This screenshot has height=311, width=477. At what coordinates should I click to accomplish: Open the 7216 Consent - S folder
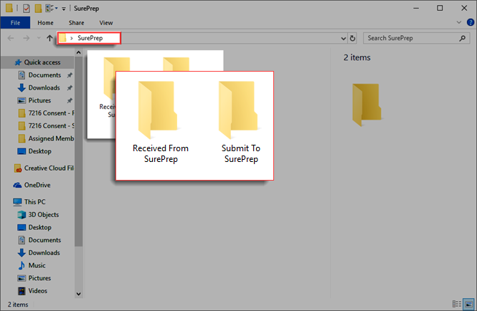pos(46,126)
